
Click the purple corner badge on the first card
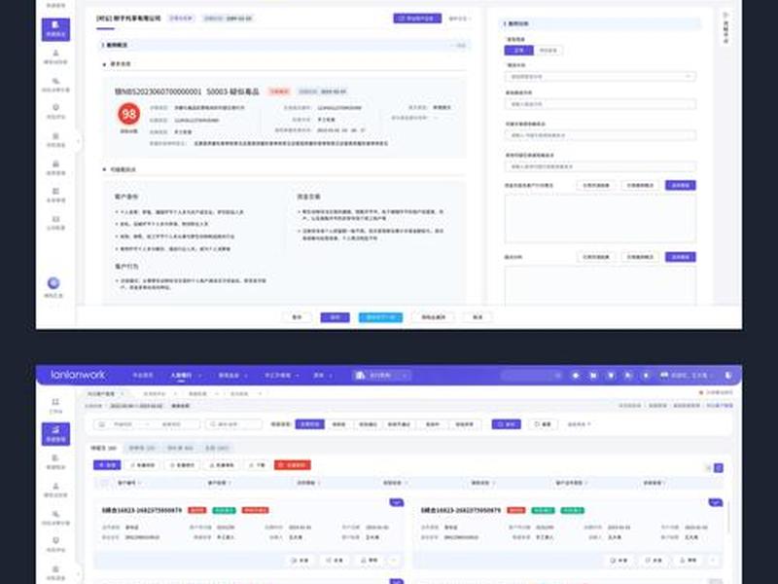pyautogui.click(x=397, y=503)
